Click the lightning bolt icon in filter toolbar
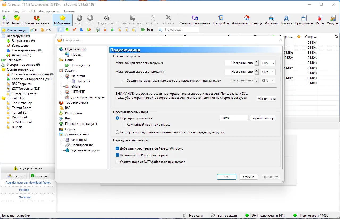Screen dimensions: 340x219 coord(127,30)
